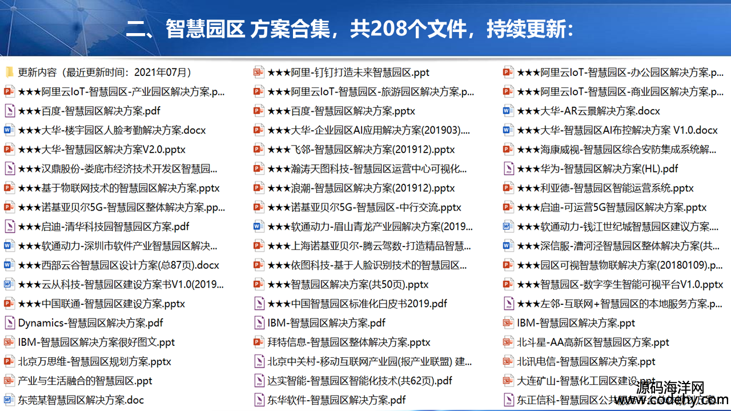Click presentation icon of 北斗星-AA高新区智慧园区方案.ppt
Viewport: 731px width, 411px height.
[x=508, y=342]
